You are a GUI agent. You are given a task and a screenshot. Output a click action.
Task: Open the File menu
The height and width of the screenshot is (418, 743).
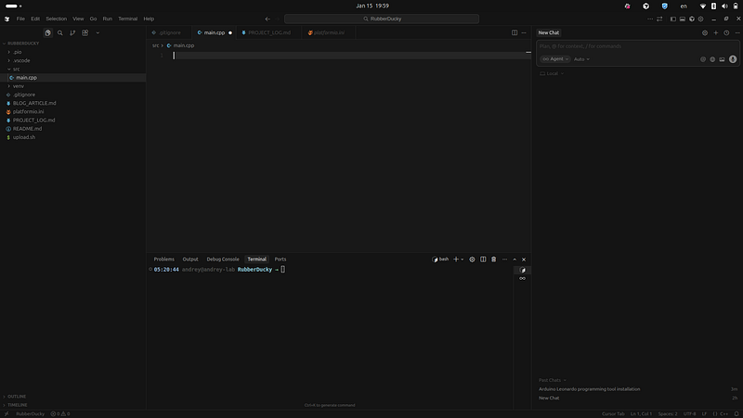point(20,19)
